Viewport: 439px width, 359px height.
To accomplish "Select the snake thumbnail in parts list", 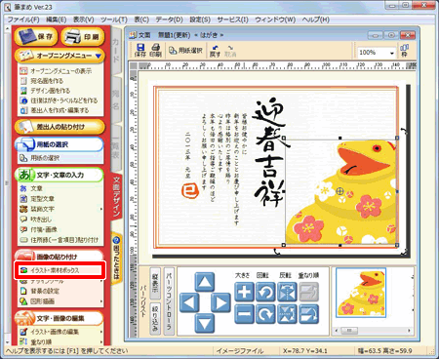I will click(x=361, y=293).
